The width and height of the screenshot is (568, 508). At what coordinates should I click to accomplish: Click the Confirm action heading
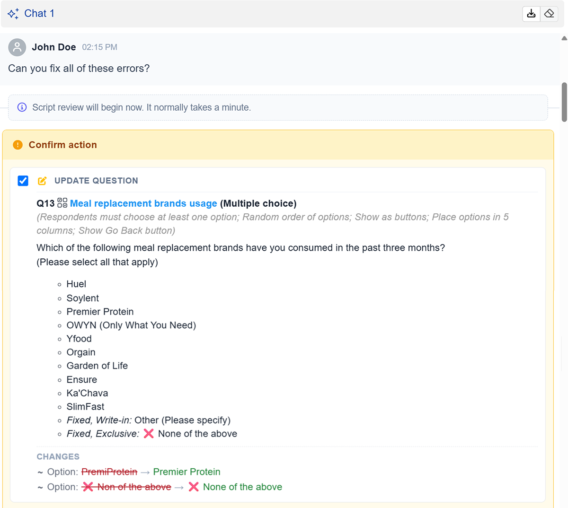62,145
